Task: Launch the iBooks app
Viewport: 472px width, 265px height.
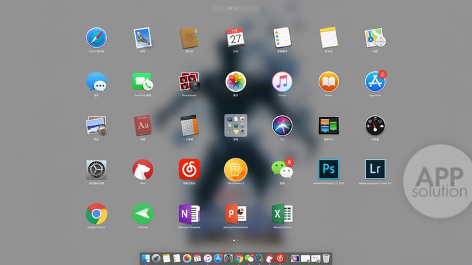Action: (x=328, y=82)
